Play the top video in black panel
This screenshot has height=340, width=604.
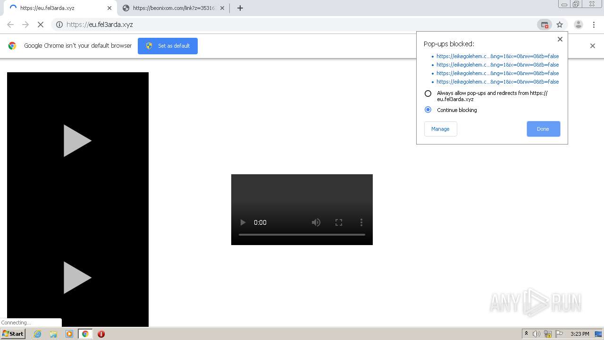click(77, 141)
